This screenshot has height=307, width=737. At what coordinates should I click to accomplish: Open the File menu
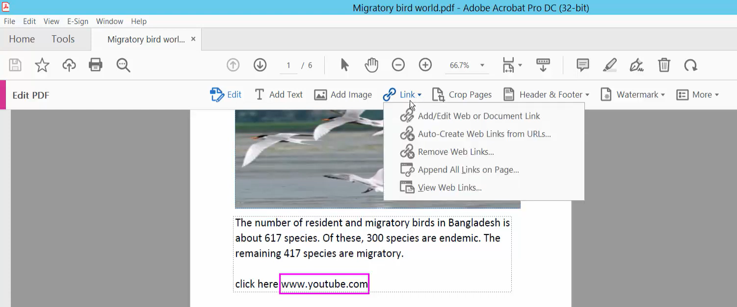pyautogui.click(x=9, y=21)
